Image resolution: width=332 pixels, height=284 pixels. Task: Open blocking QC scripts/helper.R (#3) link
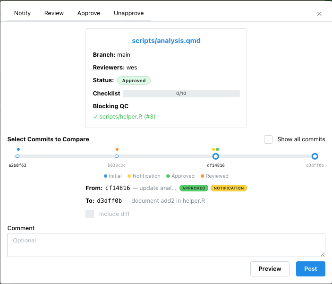pyautogui.click(x=124, y=117)
